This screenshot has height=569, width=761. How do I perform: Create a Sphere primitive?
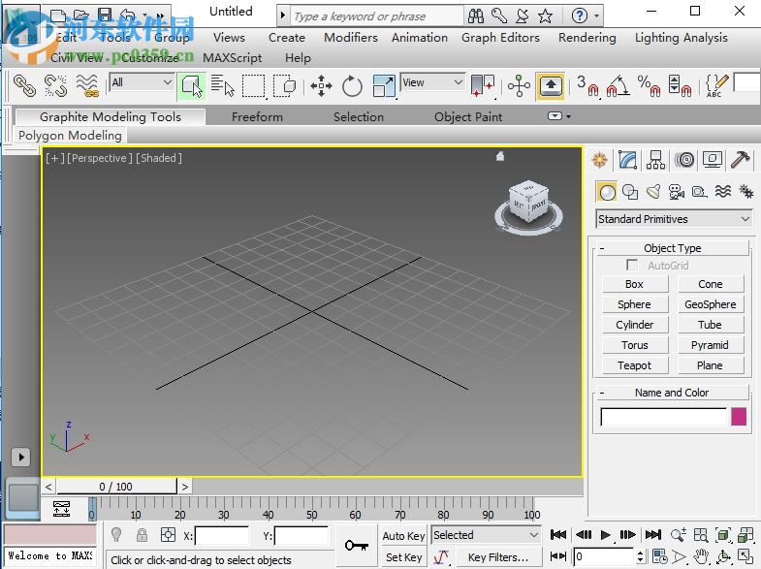click(634, 304)
